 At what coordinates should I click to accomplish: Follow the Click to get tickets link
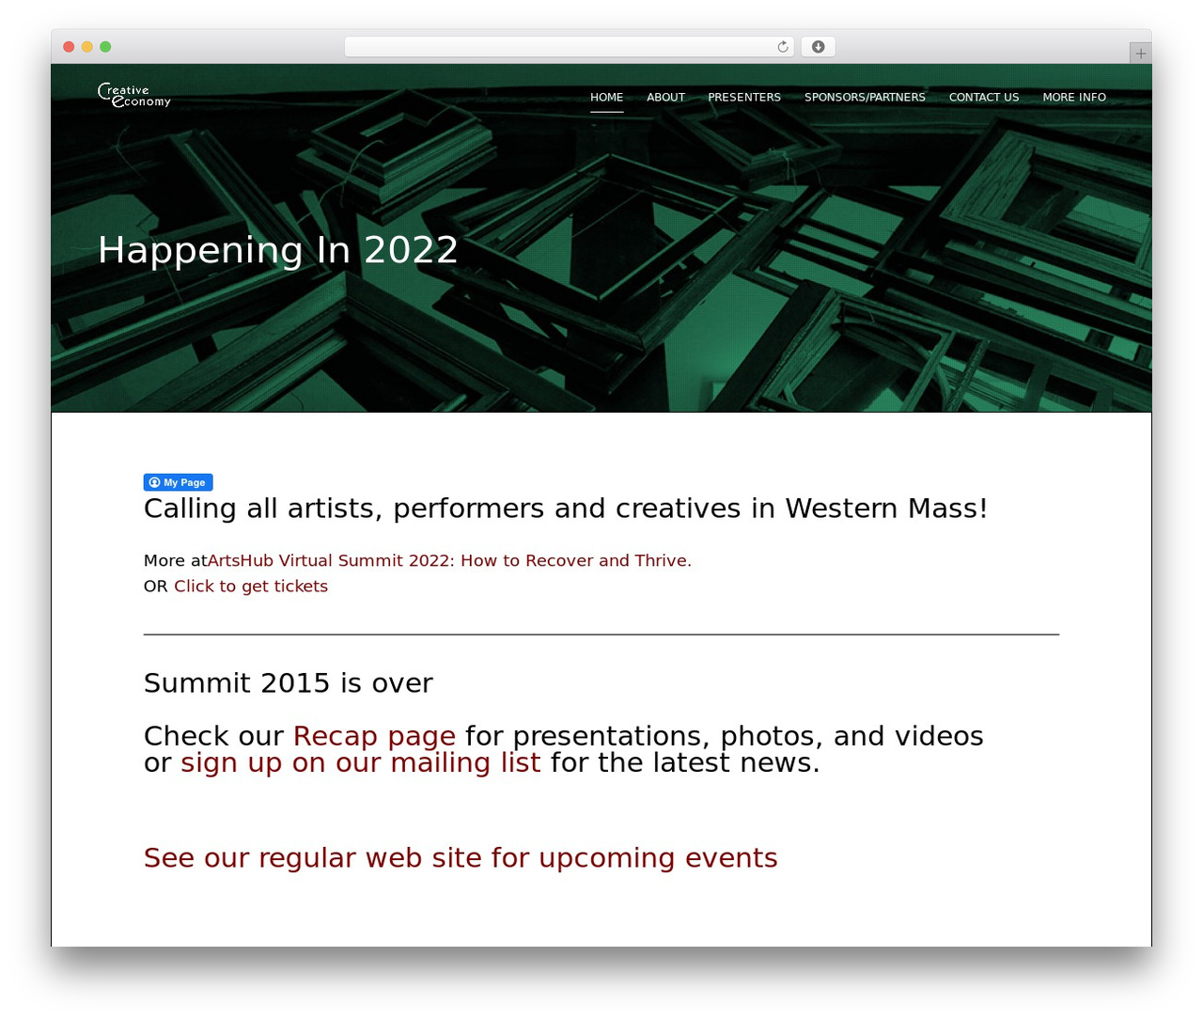(x=251, y=586)
